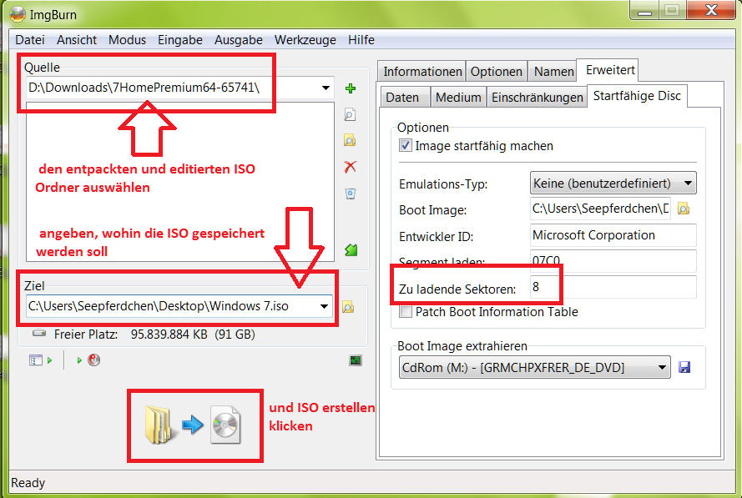Open the Datei menu
The image size is (742, 498).
(30, 40)
